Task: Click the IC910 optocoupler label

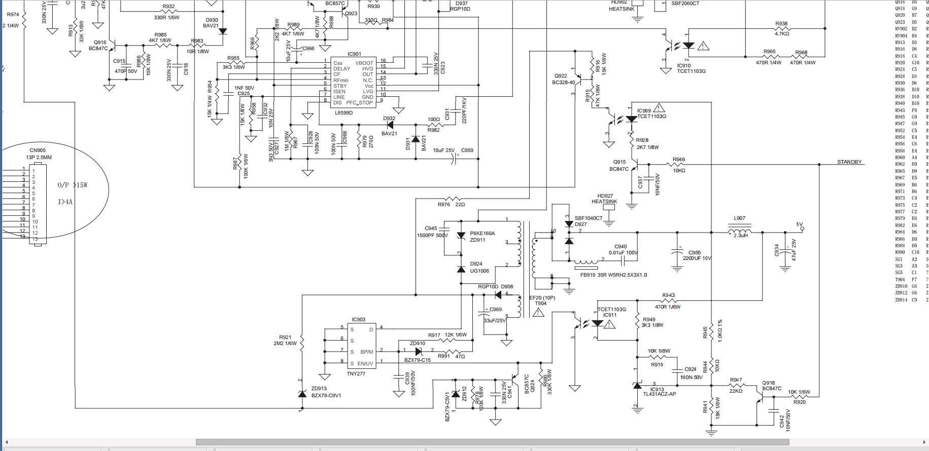Action: (x=684, y=65)
